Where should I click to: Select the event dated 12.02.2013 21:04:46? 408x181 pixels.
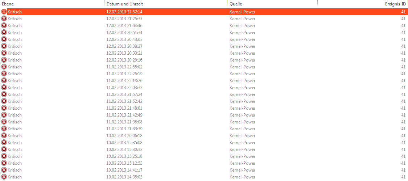point(204,25)
